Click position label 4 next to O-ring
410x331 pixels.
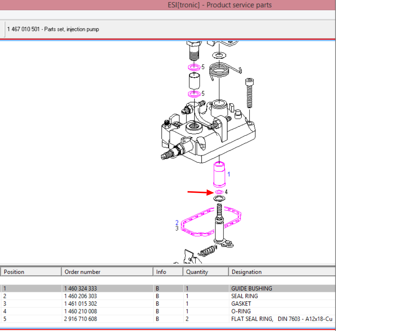click(x=226, y=192)
